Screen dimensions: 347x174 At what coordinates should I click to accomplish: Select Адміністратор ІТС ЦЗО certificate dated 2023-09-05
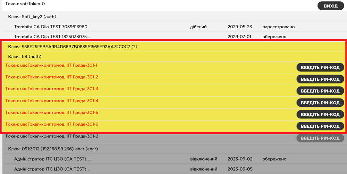tap(52, 170)
